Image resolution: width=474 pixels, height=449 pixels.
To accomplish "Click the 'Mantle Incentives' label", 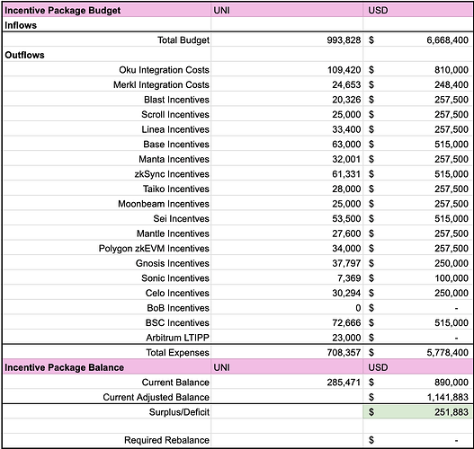I will [x=173, y=233].
